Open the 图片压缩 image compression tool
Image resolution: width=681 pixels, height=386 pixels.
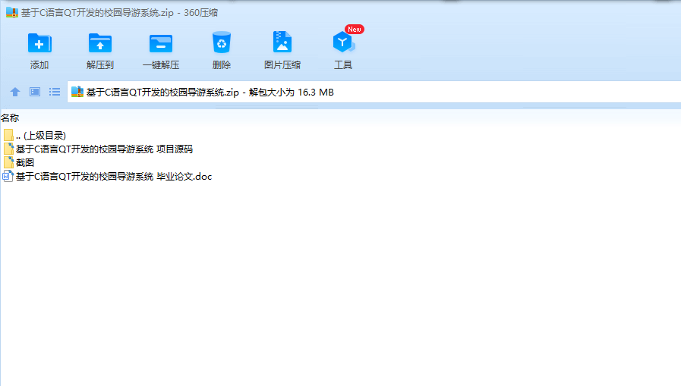tap(282, 42)
